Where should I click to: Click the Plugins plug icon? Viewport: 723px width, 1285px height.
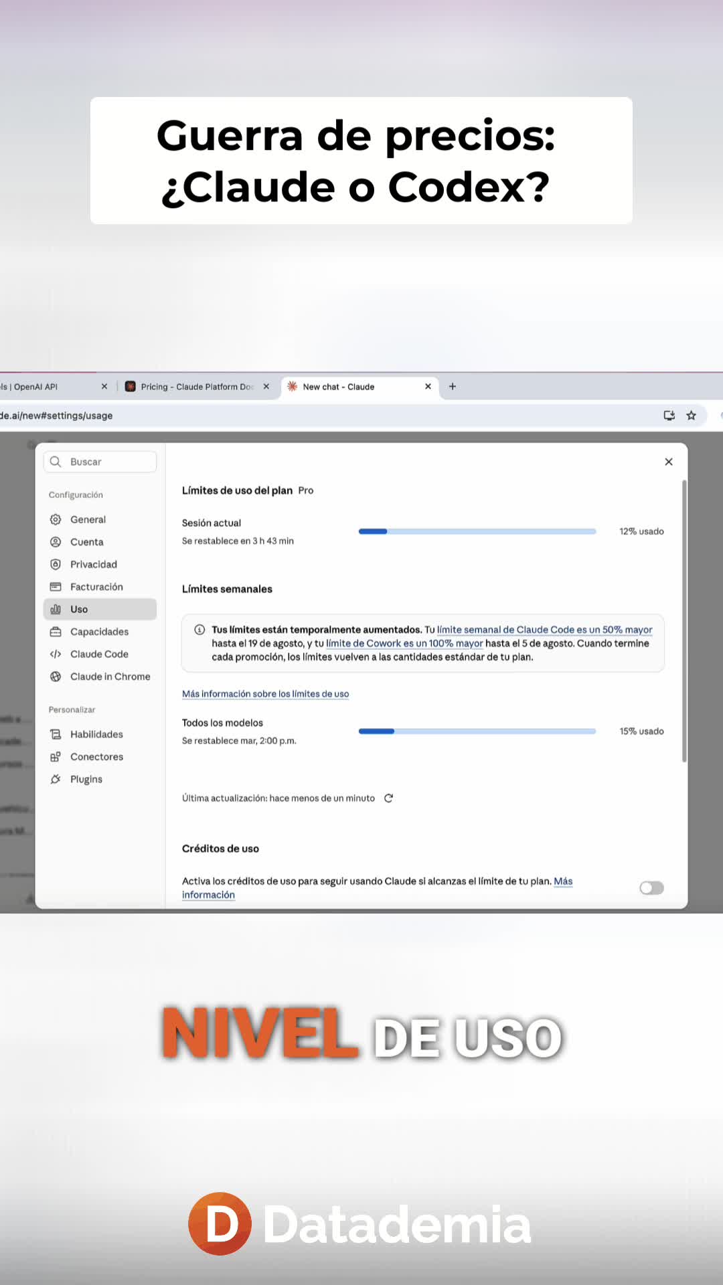tap(56, 779)
